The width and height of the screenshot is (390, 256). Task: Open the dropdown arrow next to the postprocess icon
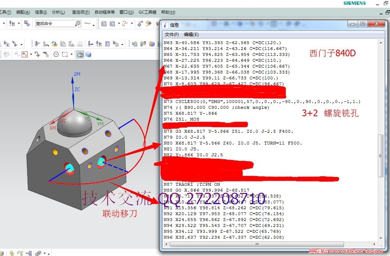pyautogui.click(x=19, y=24)
